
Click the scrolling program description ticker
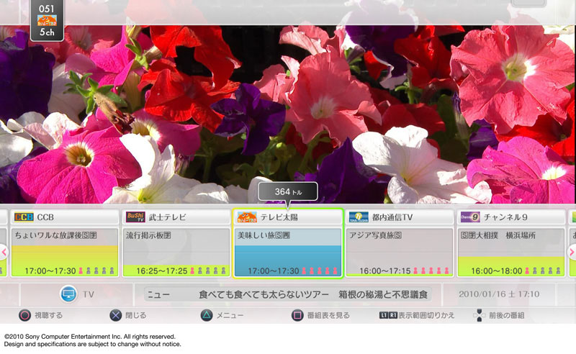pyautogui.click(x=297, y=294)
